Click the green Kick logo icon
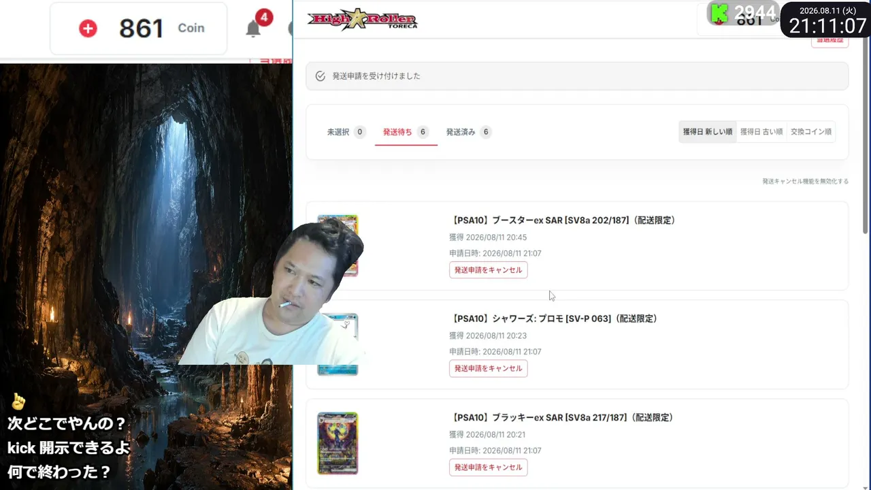This screenshot has width=871, height=490. [x=719, y=12]
